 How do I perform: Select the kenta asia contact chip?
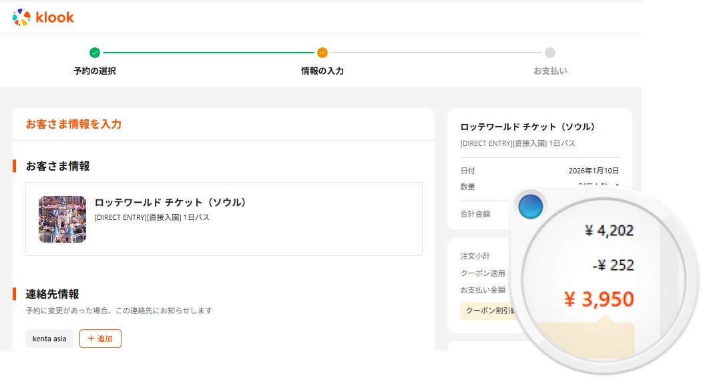[49, 339]
